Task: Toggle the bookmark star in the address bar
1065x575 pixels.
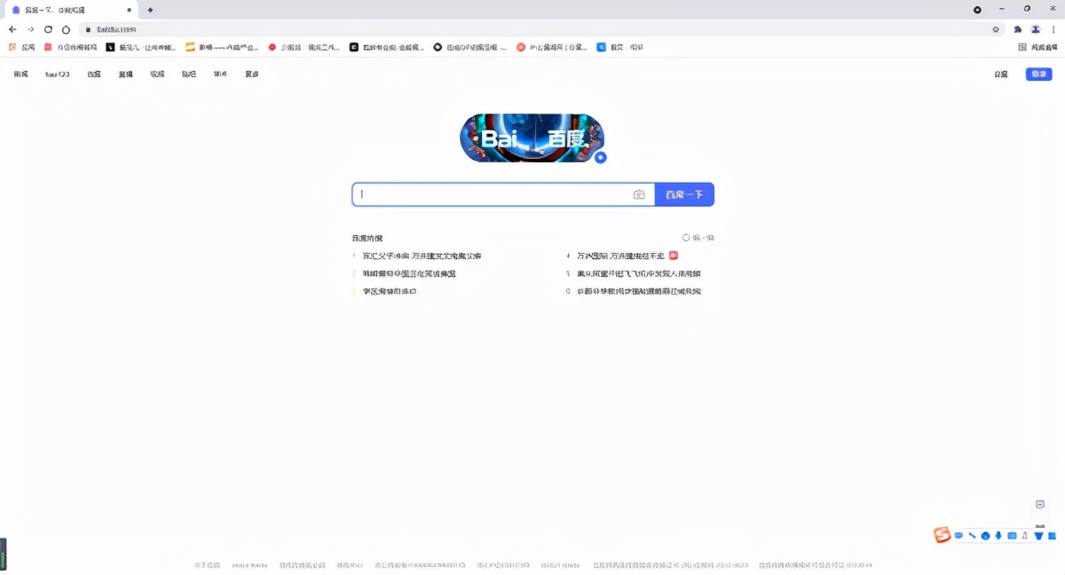Action: [995, 28]
